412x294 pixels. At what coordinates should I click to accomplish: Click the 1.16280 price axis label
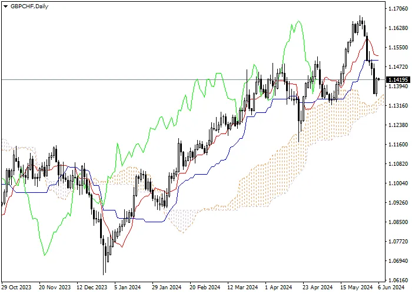coord(398,28)
